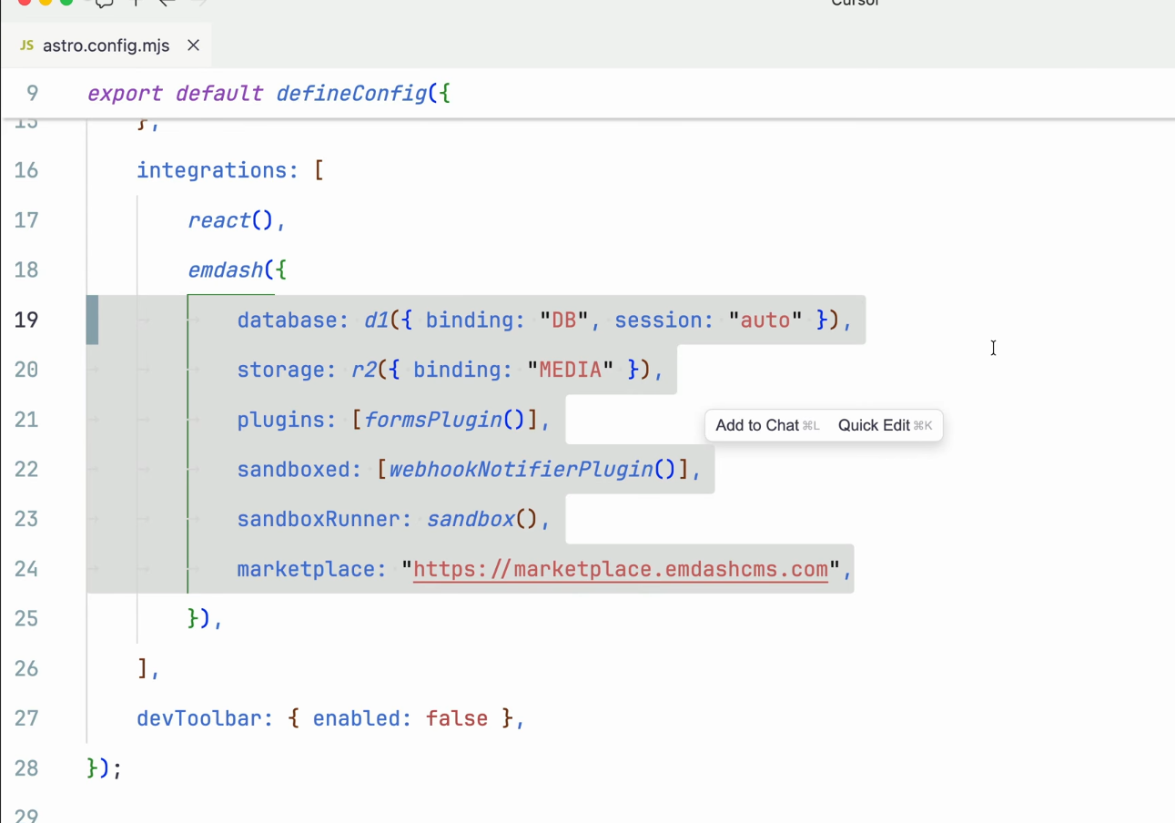This screenshot has width=1175, height=823.
Task: Click the formsPlugin entry on line 21
Action: coord(433,420)
